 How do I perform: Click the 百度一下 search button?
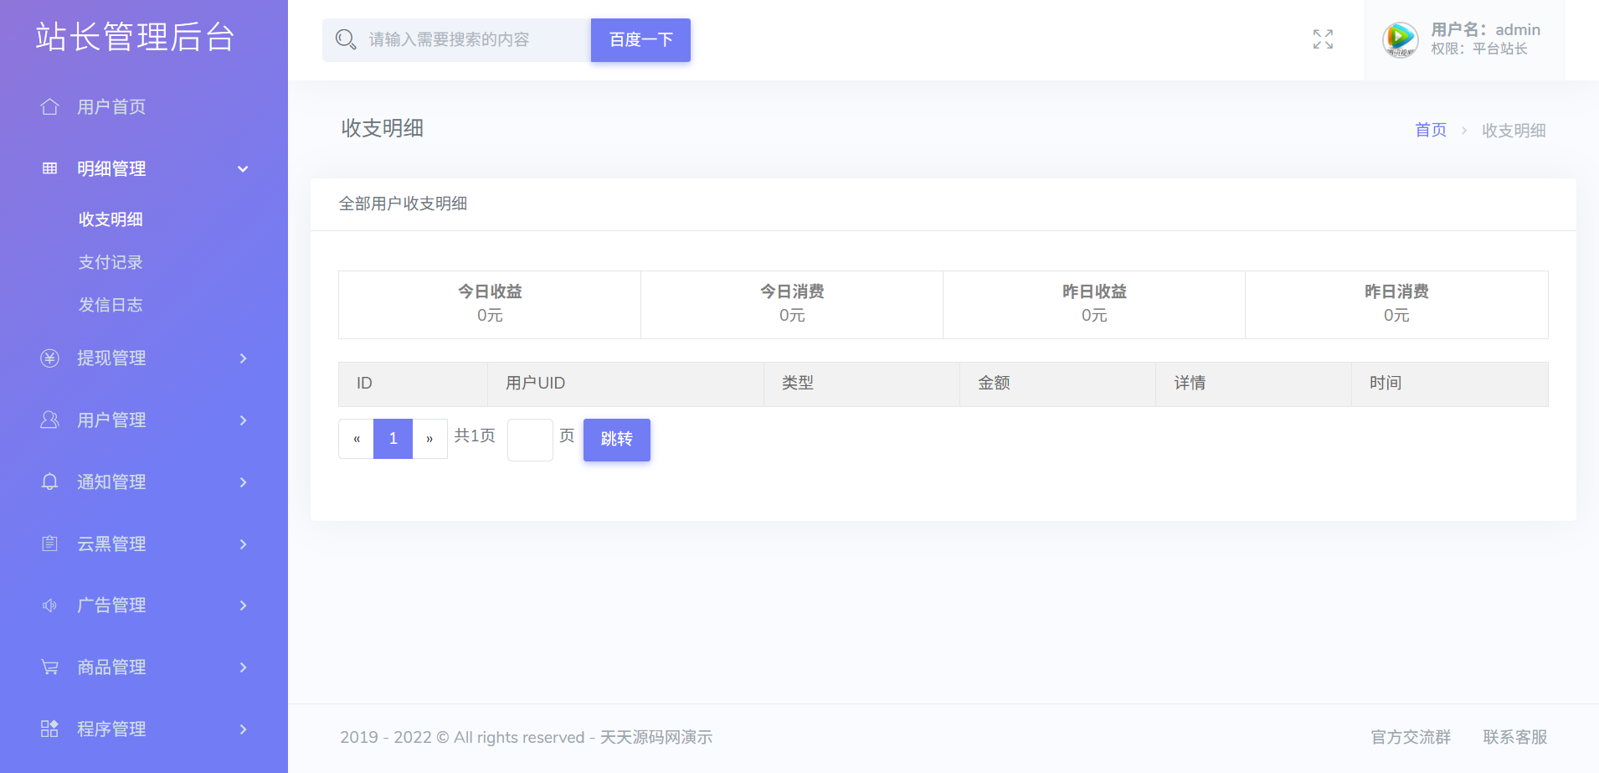coord(640,39)
